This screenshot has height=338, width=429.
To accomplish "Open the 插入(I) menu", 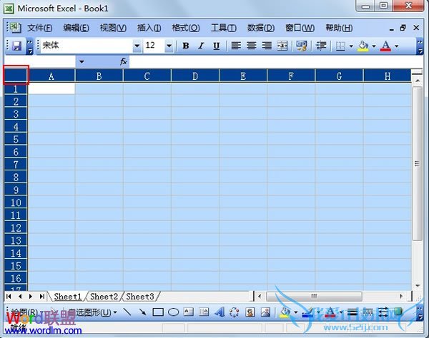I will [x=149, y=28].
